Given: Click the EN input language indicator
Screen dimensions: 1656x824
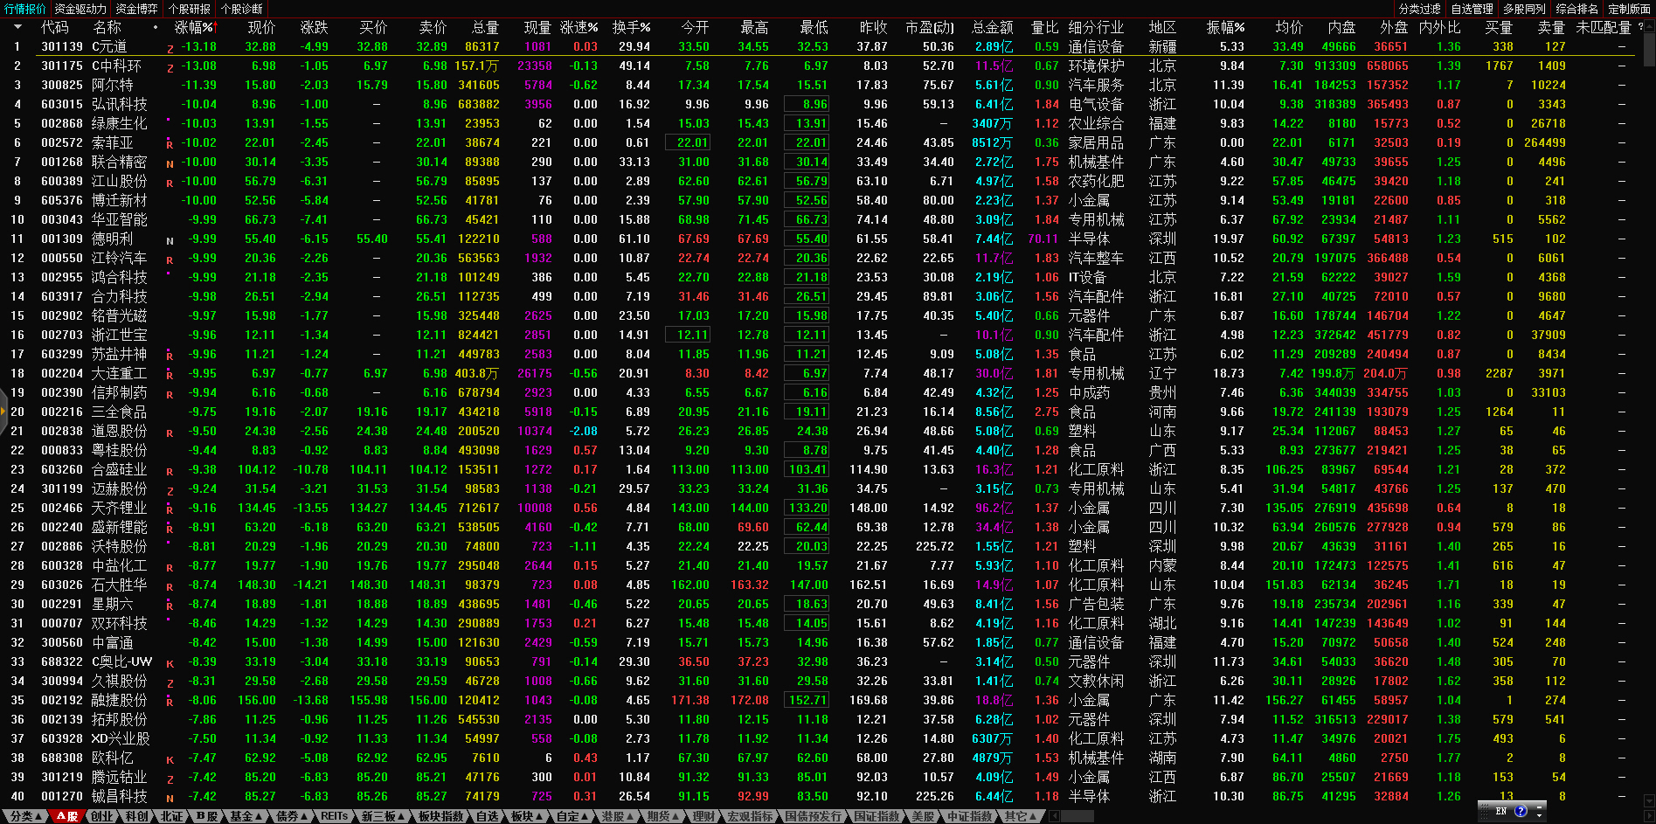Looking at the screenshot, I should (1501, 811).
